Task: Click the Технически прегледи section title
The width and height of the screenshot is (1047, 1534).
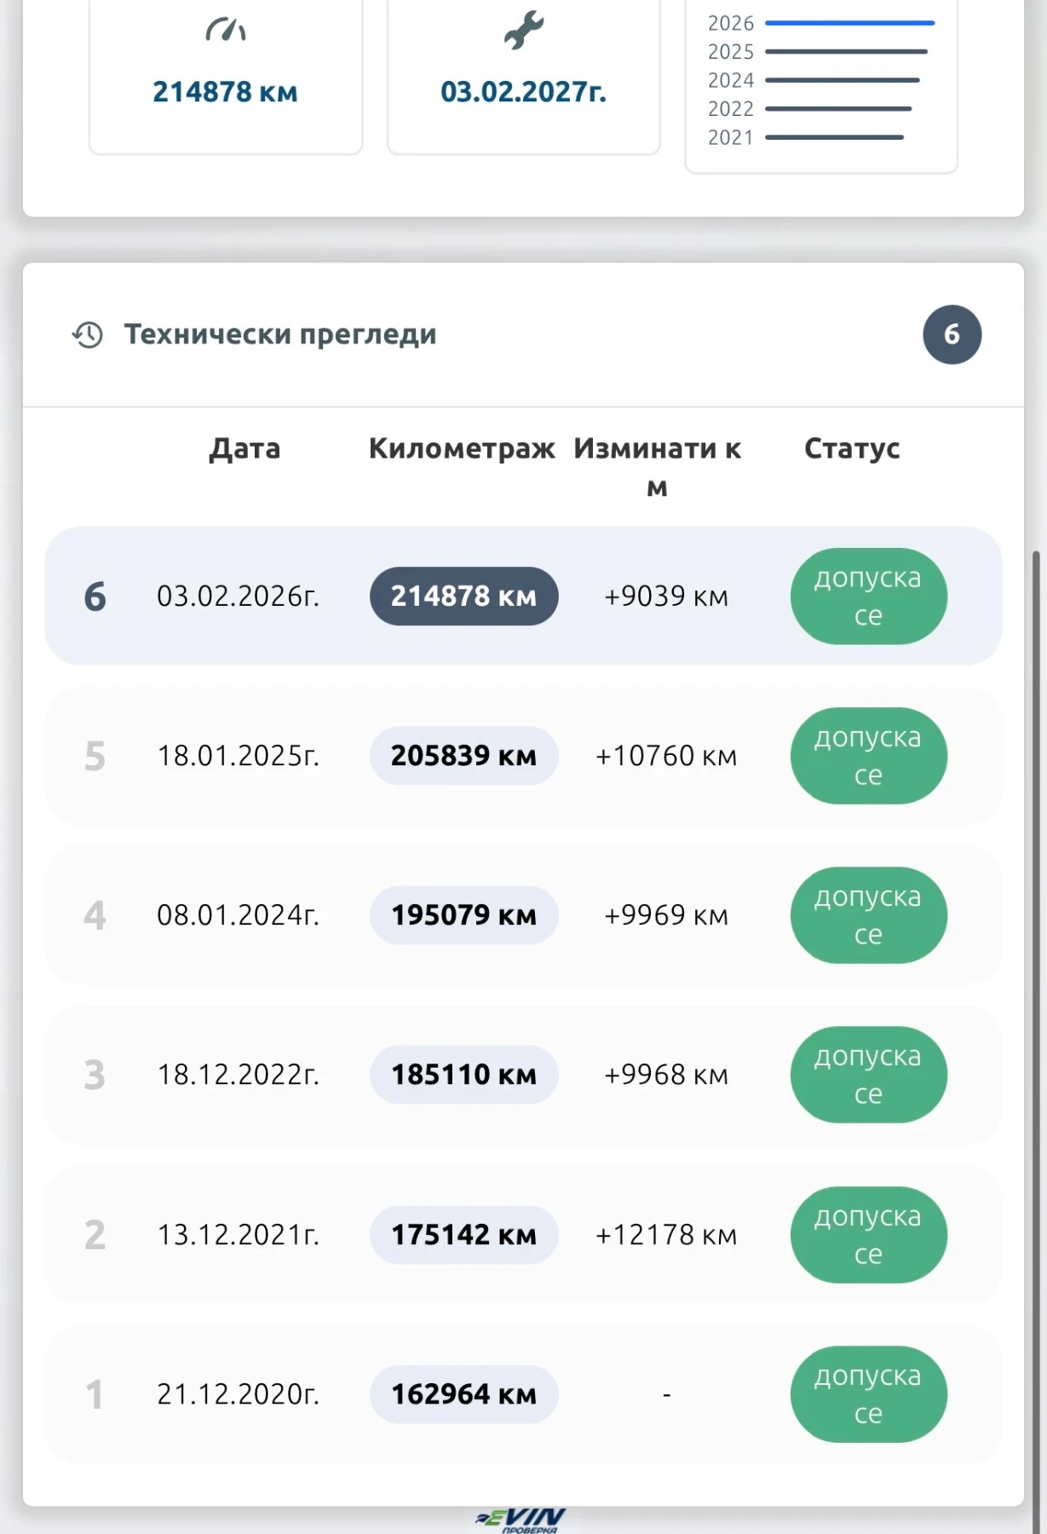Action: 280,335
